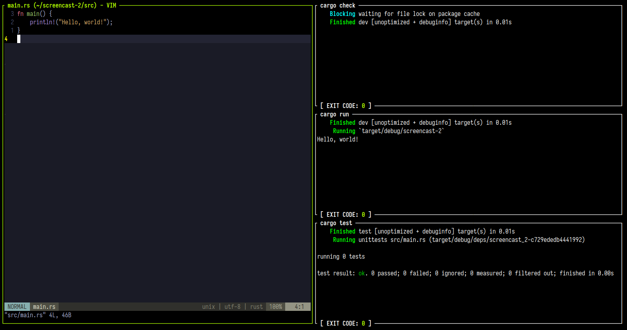627x330 pixels.
Task: Focus the cargo test pane title
Action: 336,223
